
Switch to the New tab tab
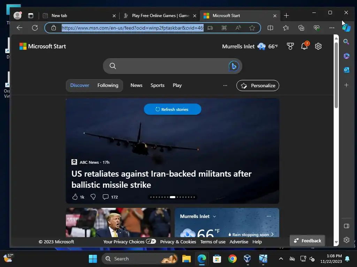pyautogui.click(x=80, y=16)
